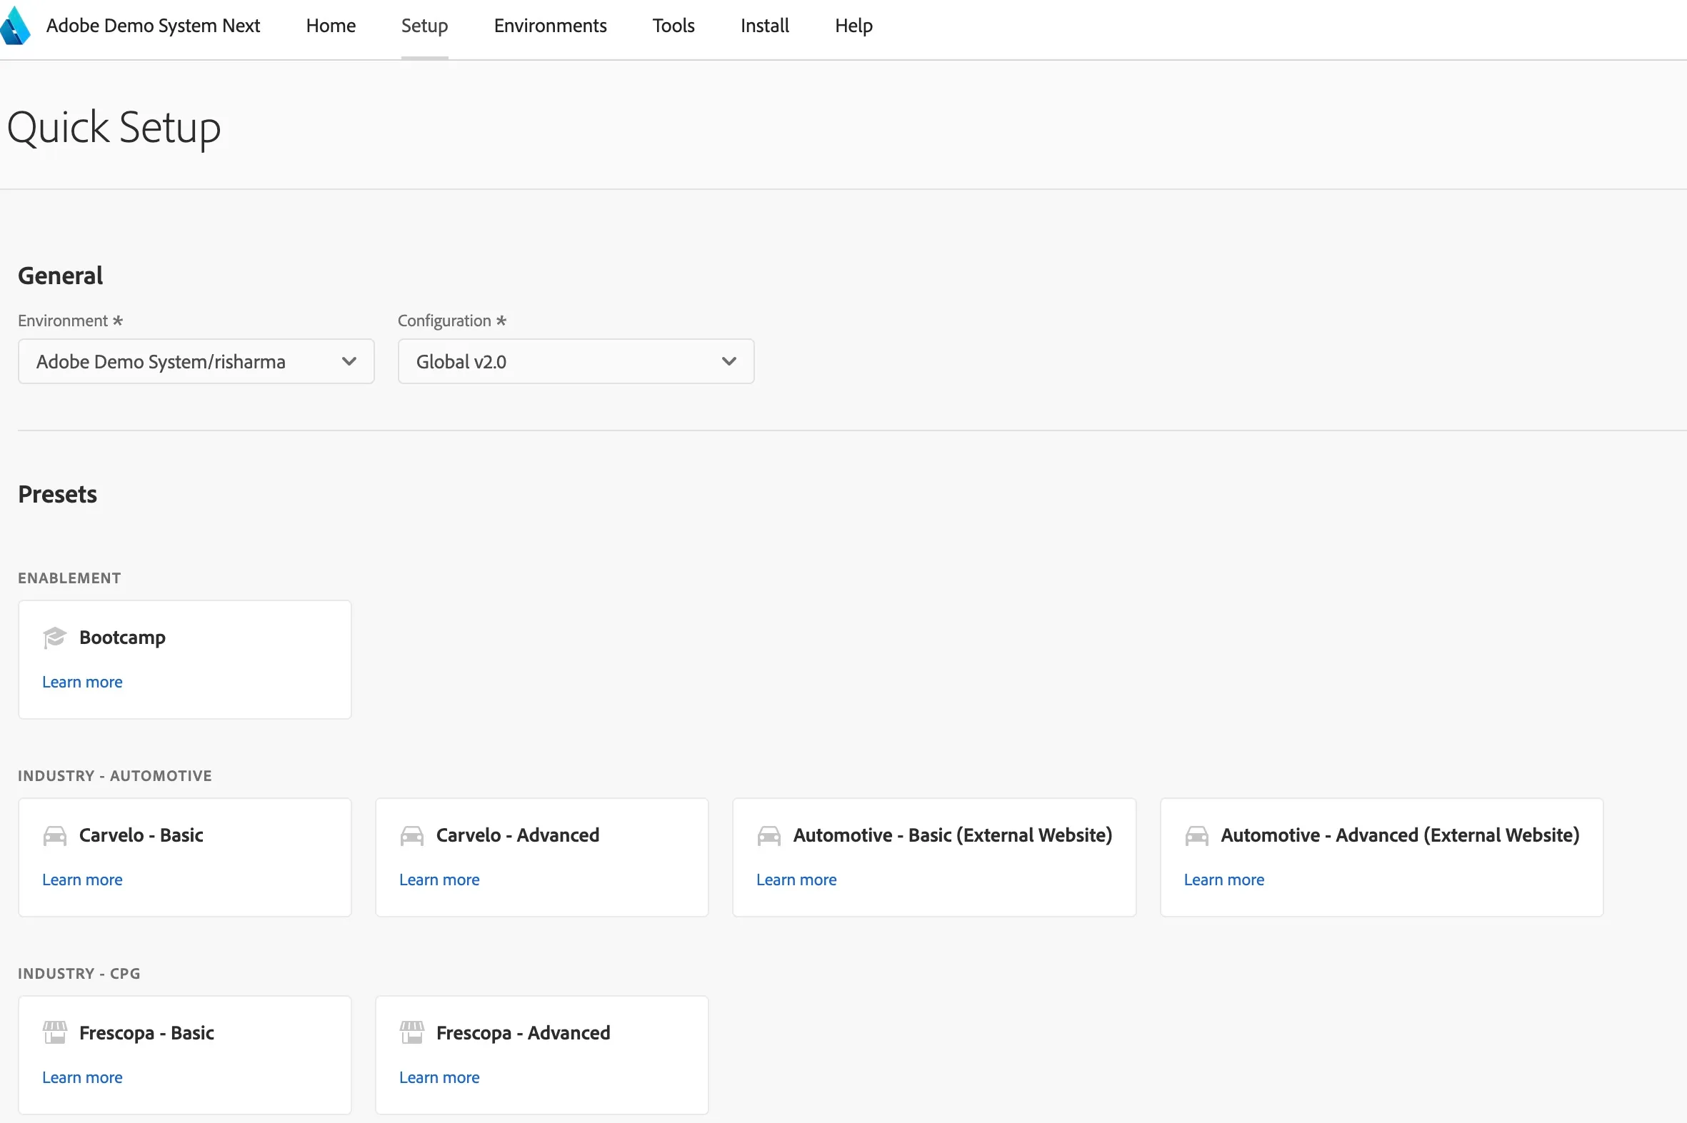Go to the Home menu
This screenshot has width=1687, height=1123.
pos(331,26)
